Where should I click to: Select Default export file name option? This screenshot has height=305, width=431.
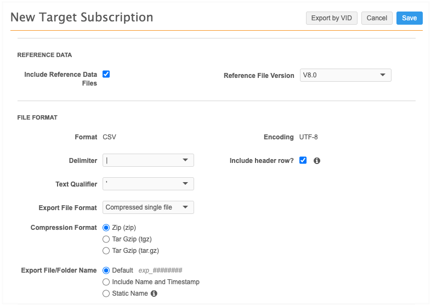pos(106,270)
